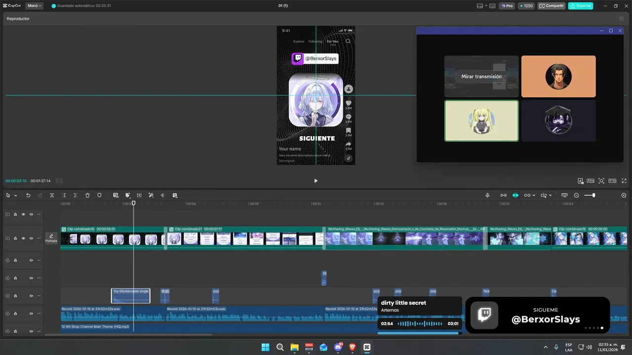The height and width of the screenshot is (355, 632).
Task: Open Discord from the Windows taskbar
Action: point(338,347)
